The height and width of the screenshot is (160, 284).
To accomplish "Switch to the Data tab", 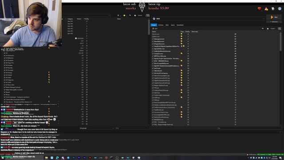I will (x=167, y=25).
